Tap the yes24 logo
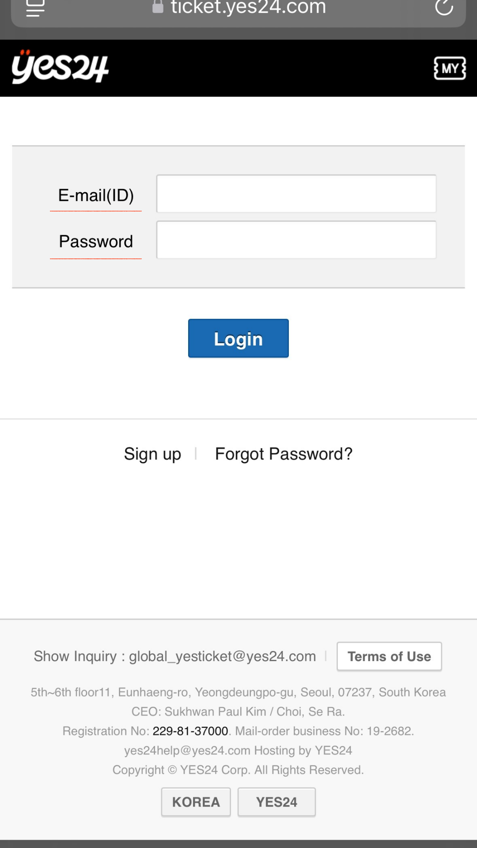This screenshot has height=848, width=477. click(60, 67)
